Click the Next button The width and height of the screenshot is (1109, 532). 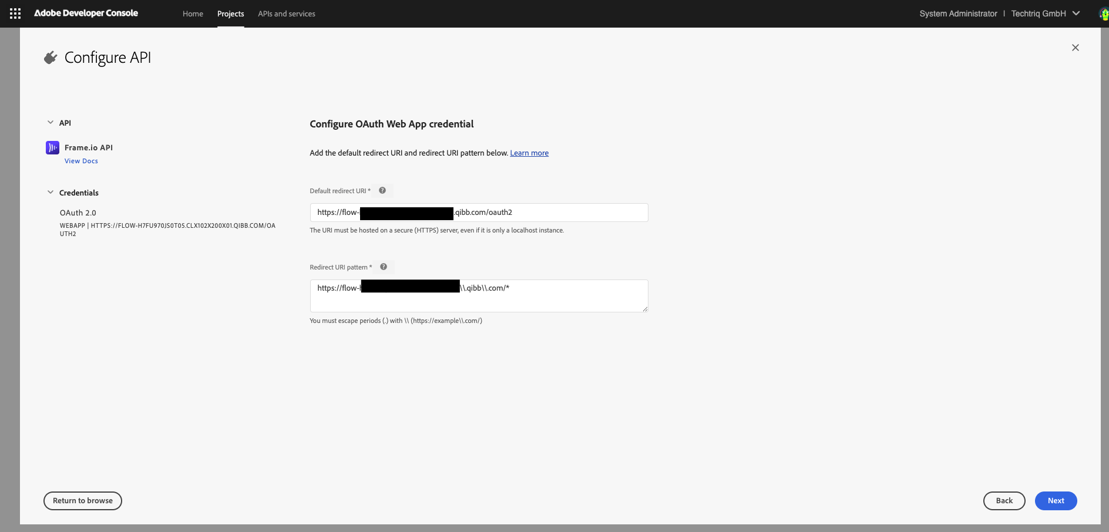pyautogui.click(x=1056, y=501)
